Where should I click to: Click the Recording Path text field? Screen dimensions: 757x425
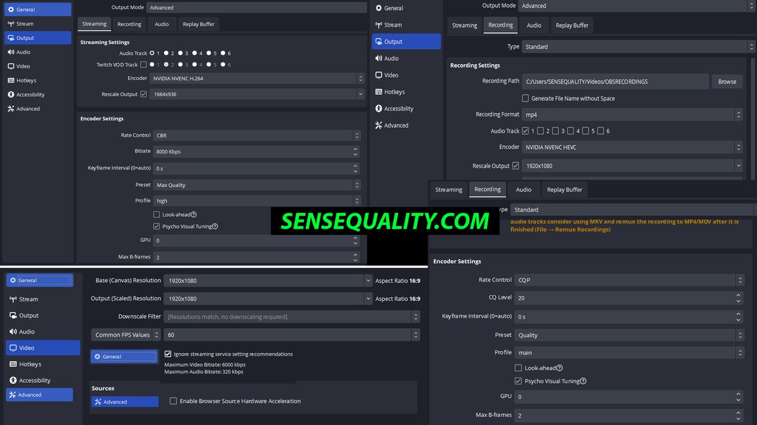615,81
